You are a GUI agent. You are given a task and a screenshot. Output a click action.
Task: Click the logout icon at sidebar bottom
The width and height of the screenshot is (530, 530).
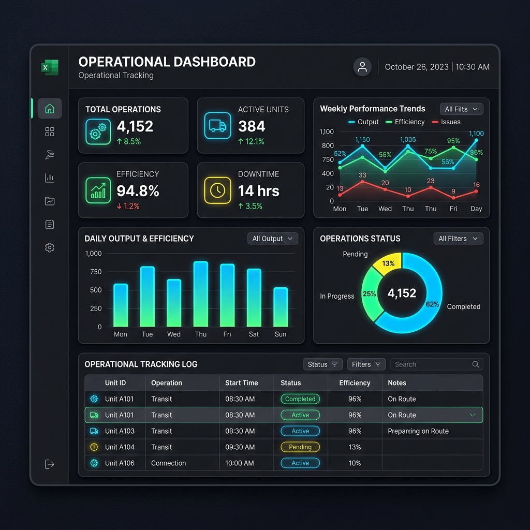[x=50, y=464]
